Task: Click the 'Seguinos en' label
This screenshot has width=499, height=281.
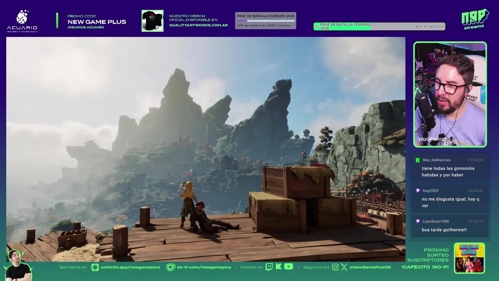Action: pos(317,267)
